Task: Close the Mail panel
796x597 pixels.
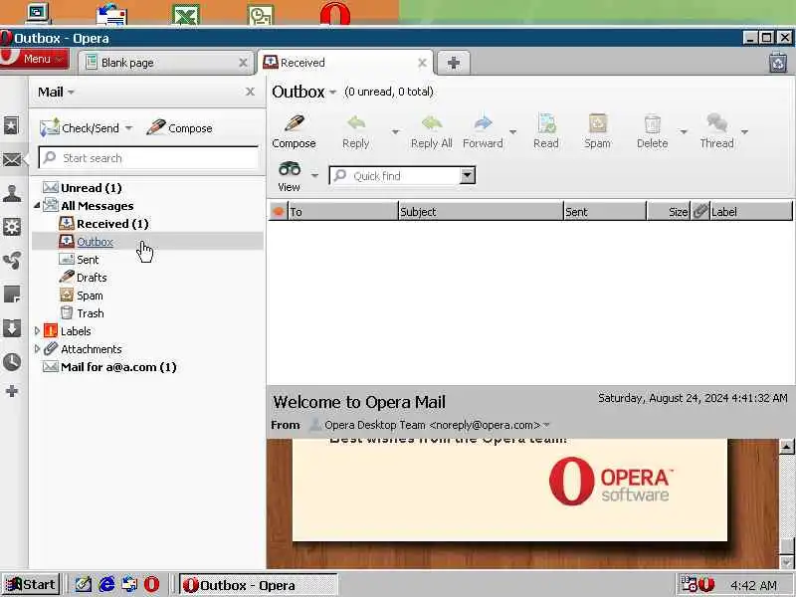Action: 250,92
